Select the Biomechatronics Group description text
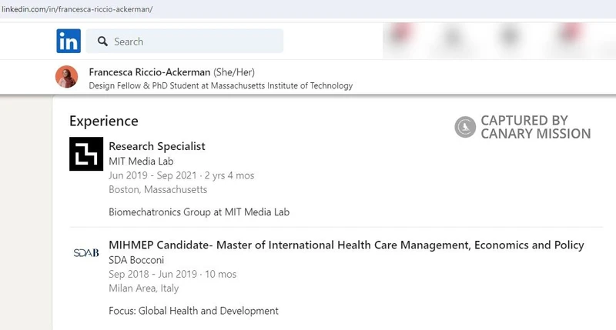Image resolution: width=616 pixels, height=330 pixels. 199,212
